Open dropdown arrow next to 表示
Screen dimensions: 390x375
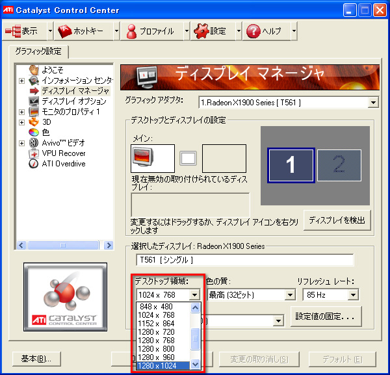click(50, 31)
